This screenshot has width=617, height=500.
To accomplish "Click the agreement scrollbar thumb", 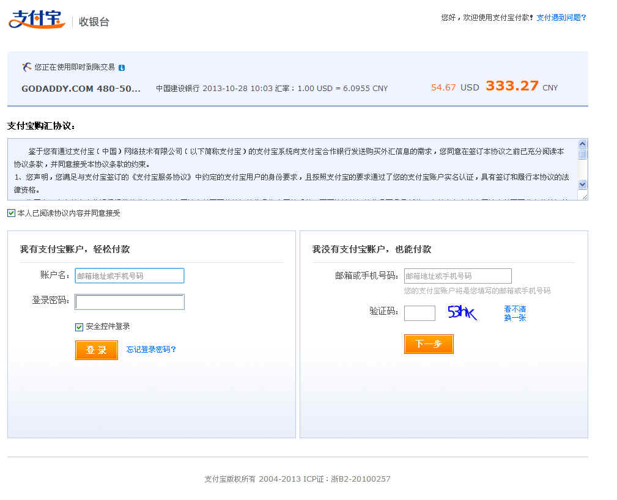I will (582, 154).
